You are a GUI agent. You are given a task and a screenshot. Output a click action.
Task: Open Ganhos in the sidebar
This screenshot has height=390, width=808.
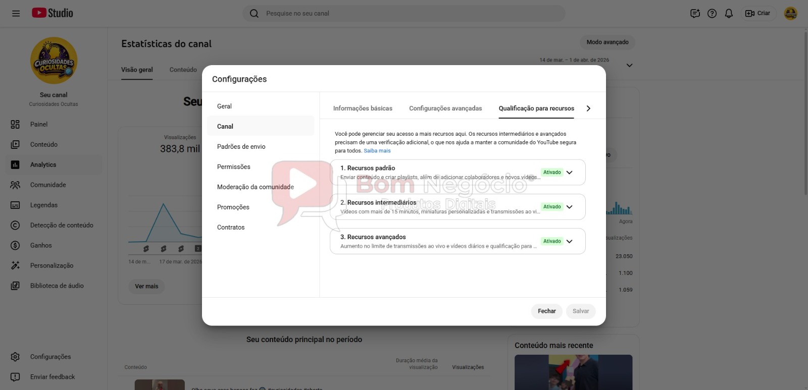tap(54, 245)
